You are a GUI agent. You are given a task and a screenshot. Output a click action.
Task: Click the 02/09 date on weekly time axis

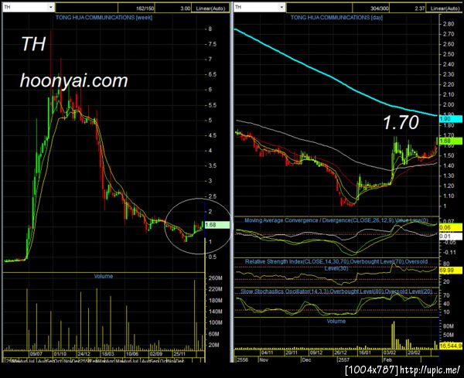[156, 354]
